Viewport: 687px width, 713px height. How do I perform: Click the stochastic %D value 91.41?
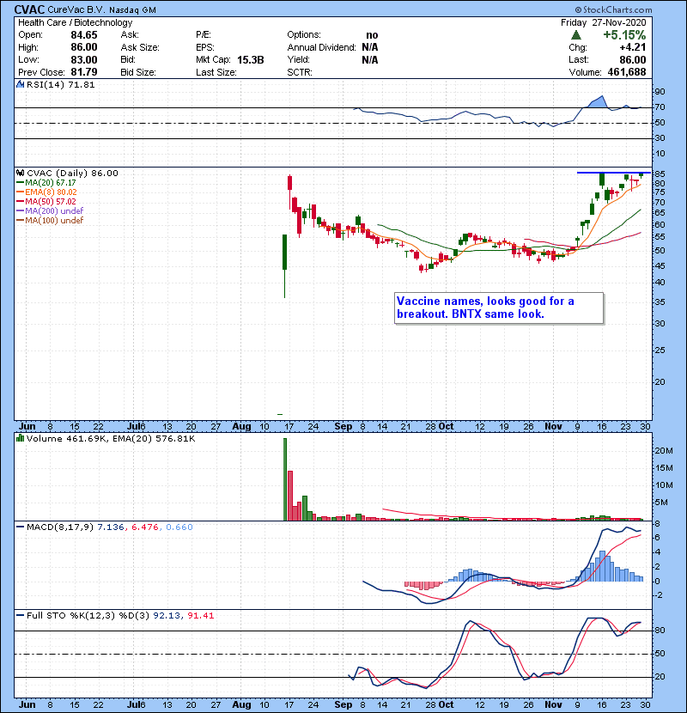coord(200,616)
